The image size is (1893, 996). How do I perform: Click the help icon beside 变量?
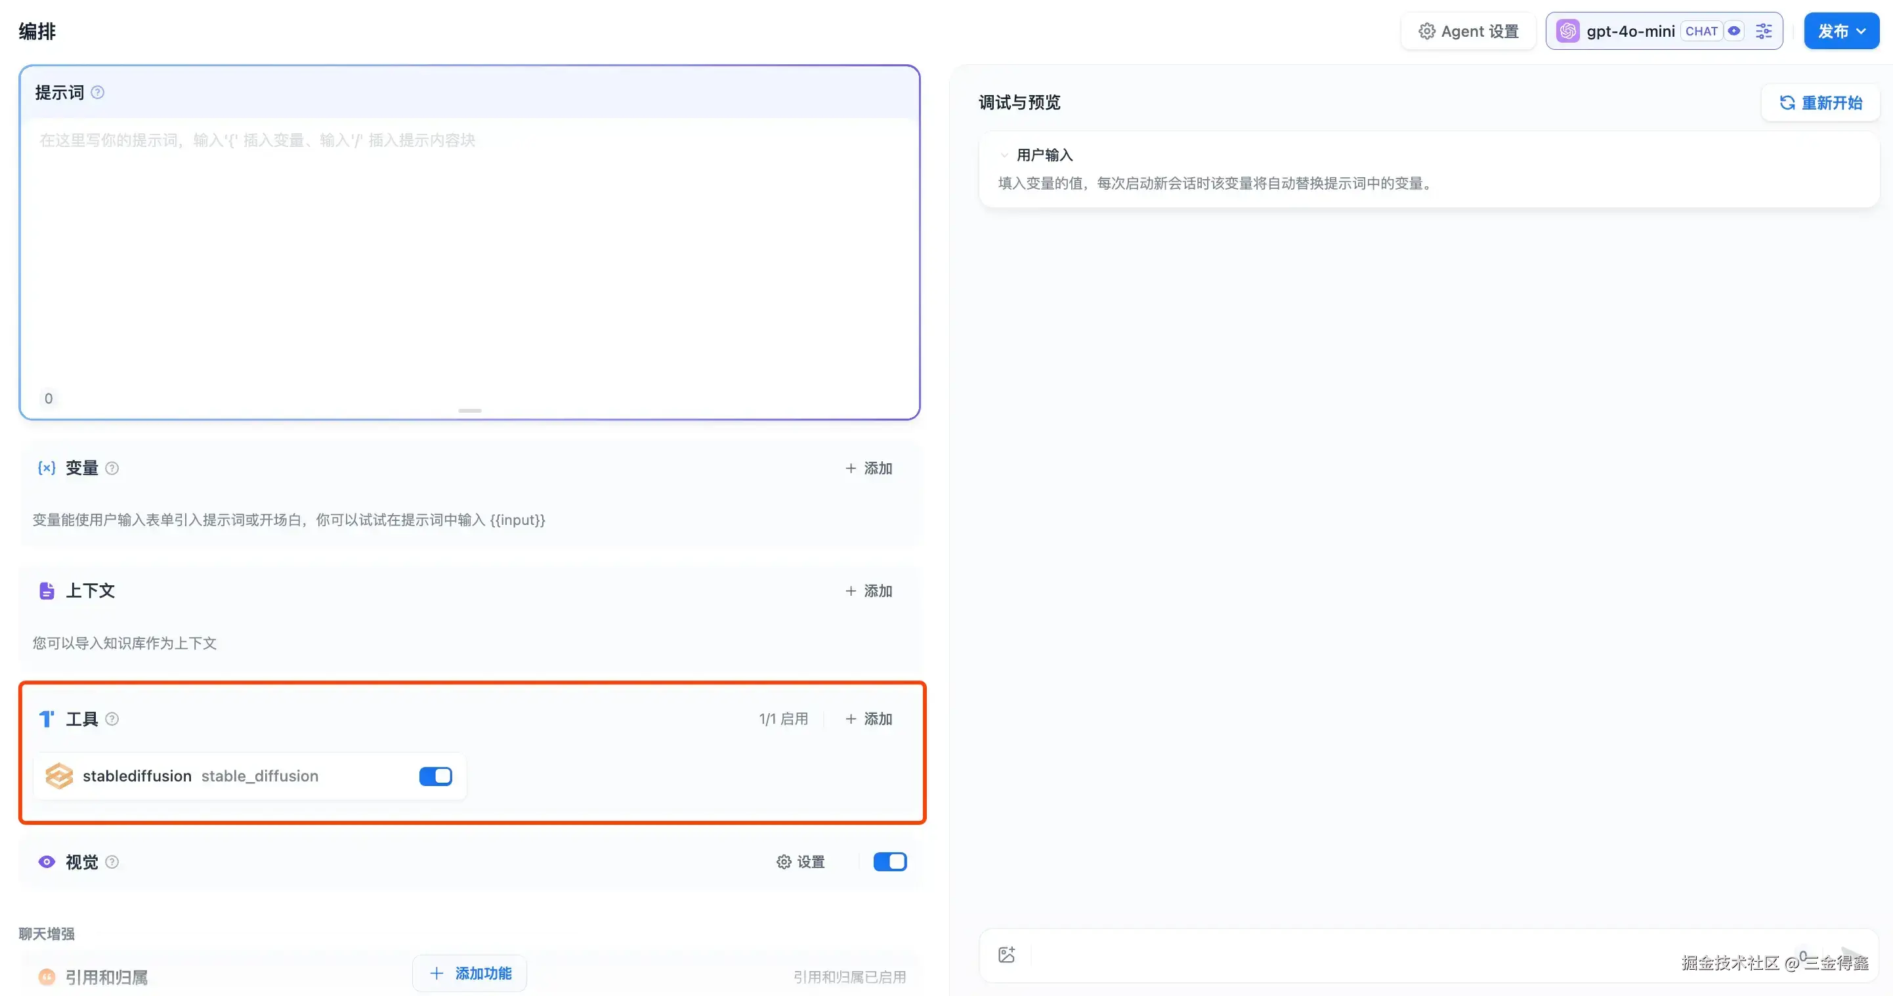(112, 468)
